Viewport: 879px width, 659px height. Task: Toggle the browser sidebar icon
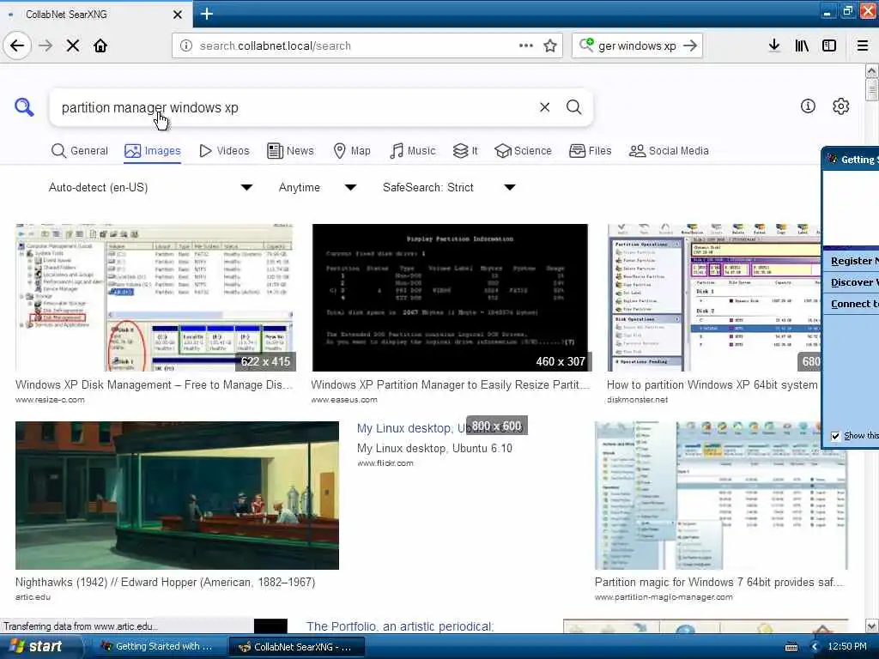click(x=829, y=45)
